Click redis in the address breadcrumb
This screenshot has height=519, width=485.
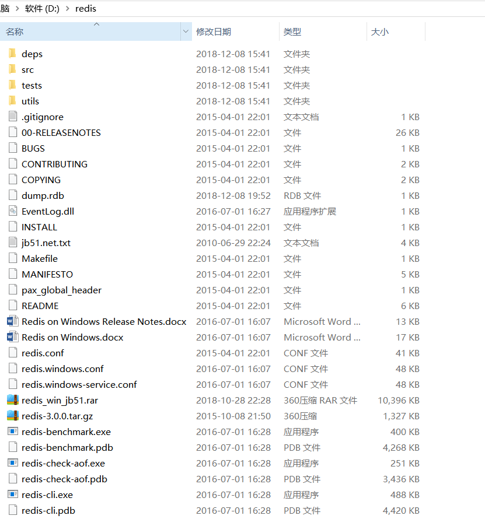point(85,8)
